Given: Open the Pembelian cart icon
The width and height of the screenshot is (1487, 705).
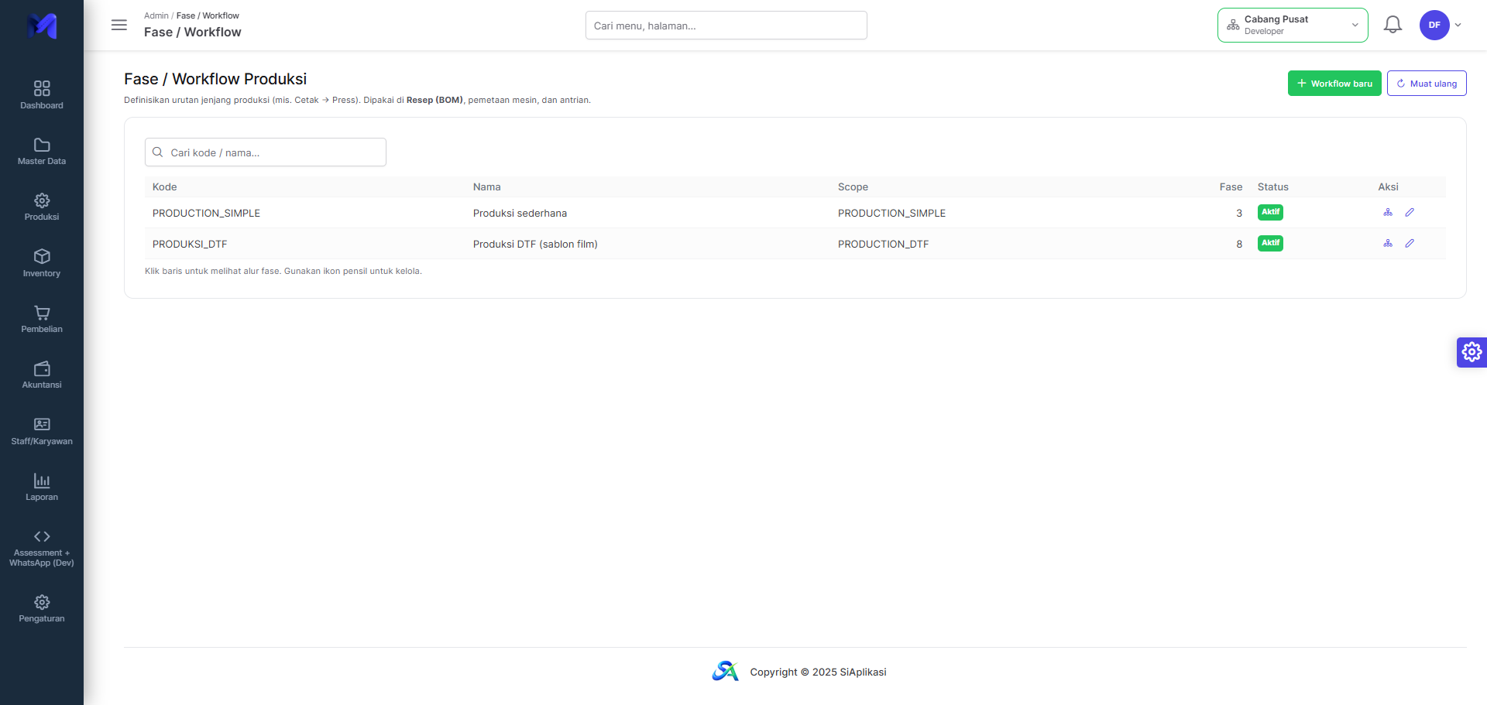Looking at the screenshot, I should coord(42,313).
